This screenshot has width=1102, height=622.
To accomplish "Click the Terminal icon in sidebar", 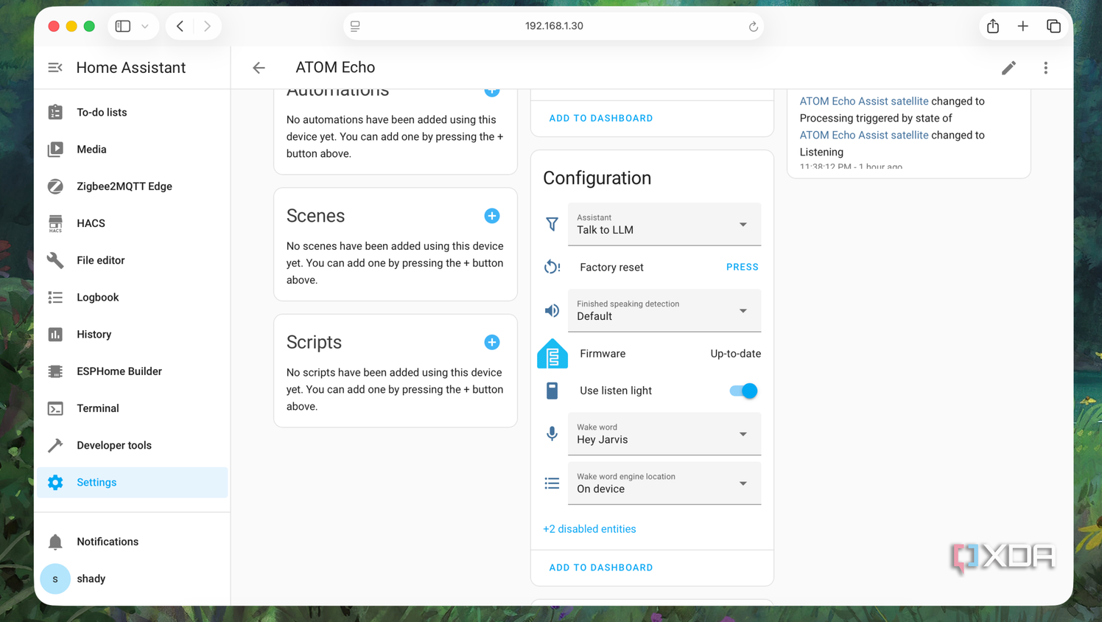I will [55, 408].
